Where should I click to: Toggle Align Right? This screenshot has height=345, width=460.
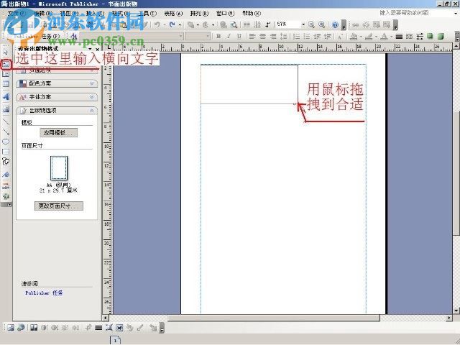tap(273, 37)
